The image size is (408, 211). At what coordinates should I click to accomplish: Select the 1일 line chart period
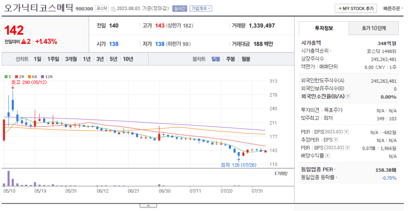tap(38, 59)
